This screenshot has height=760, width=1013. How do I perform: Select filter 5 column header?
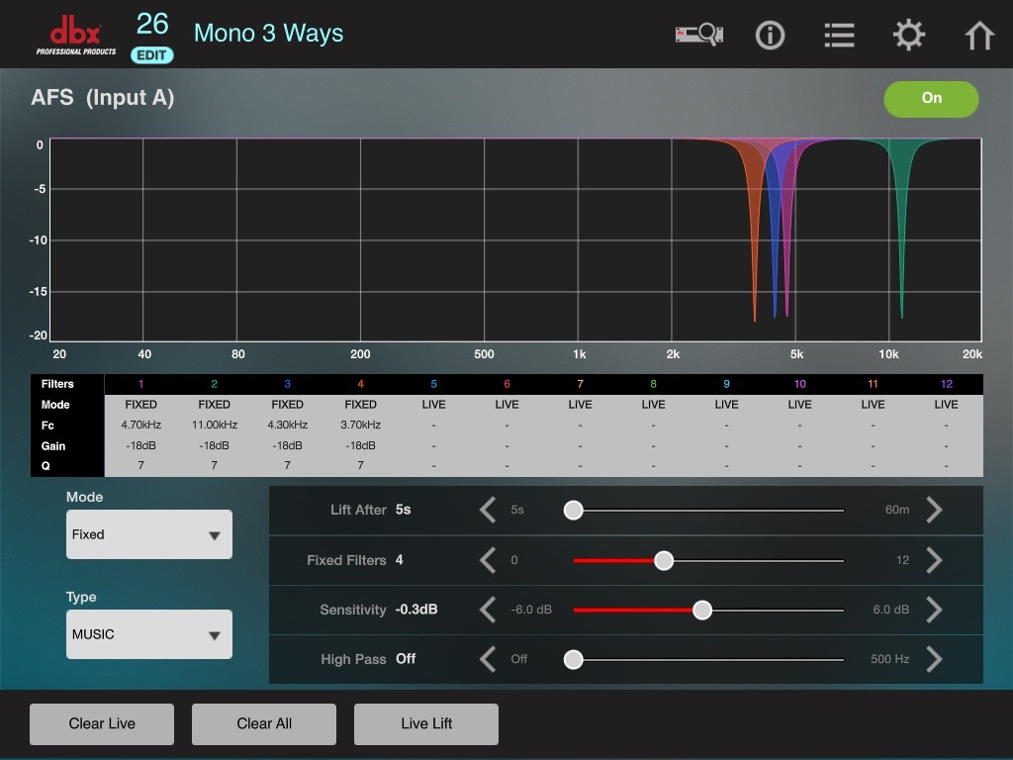(433, 384)
